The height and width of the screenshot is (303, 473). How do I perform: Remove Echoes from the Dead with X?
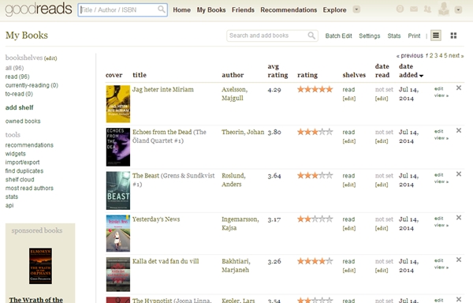tap(459, 130)
